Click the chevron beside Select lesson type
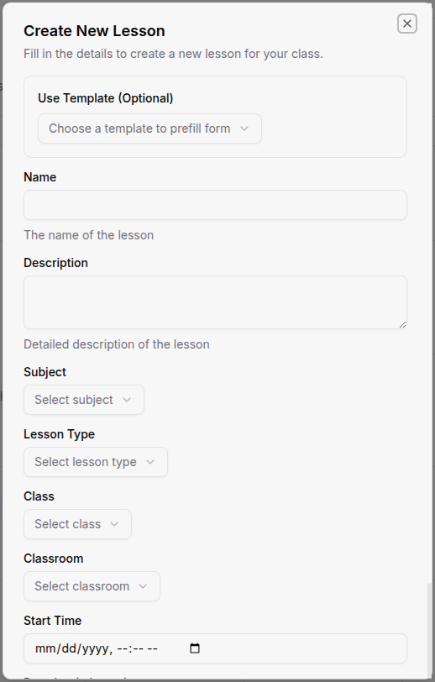This screenshot has width=435, height=682. click(x=150, y=462)
